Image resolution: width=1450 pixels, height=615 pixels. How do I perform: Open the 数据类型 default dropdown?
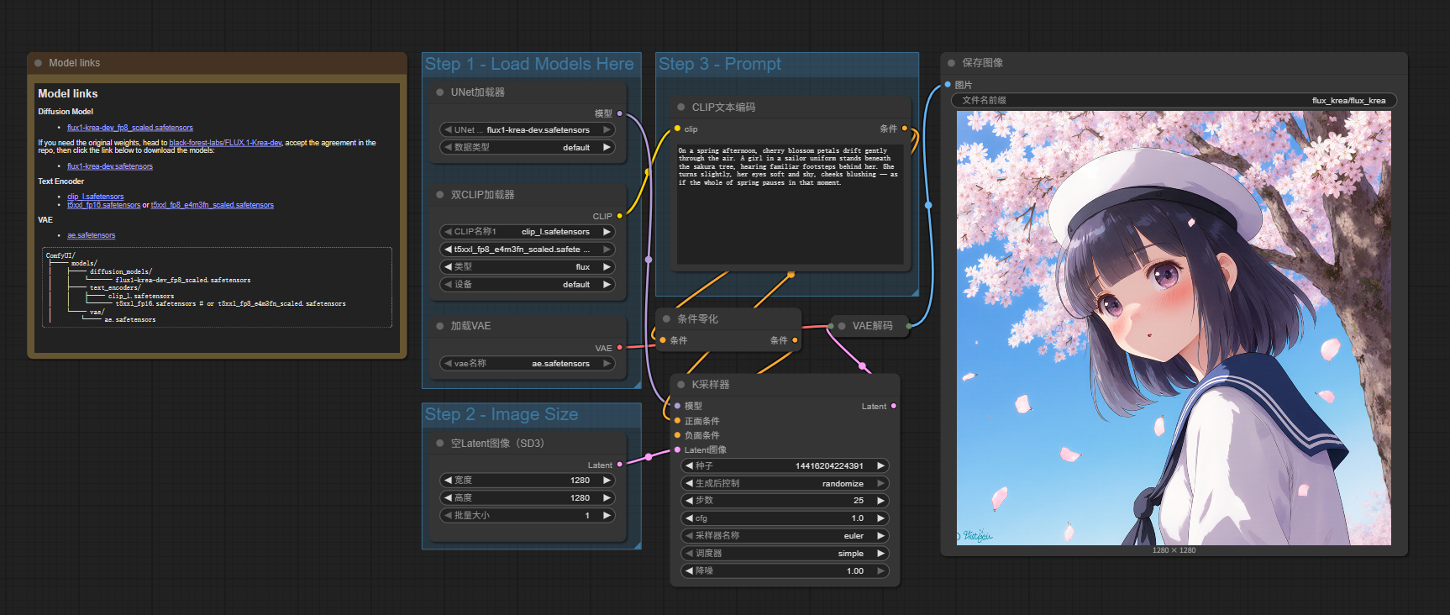528,148
